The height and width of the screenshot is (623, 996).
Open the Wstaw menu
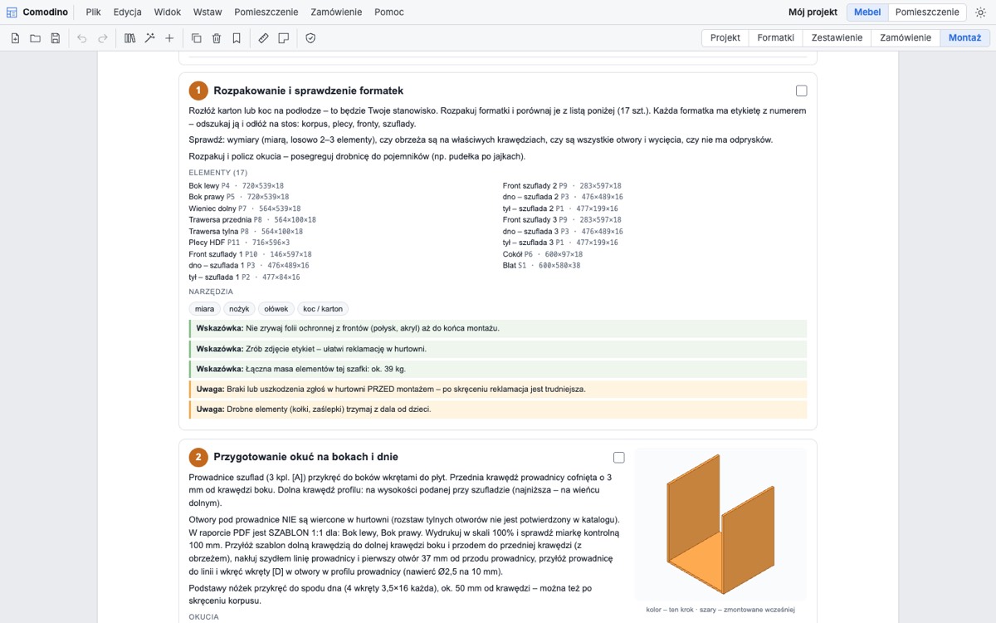(207, 12)
